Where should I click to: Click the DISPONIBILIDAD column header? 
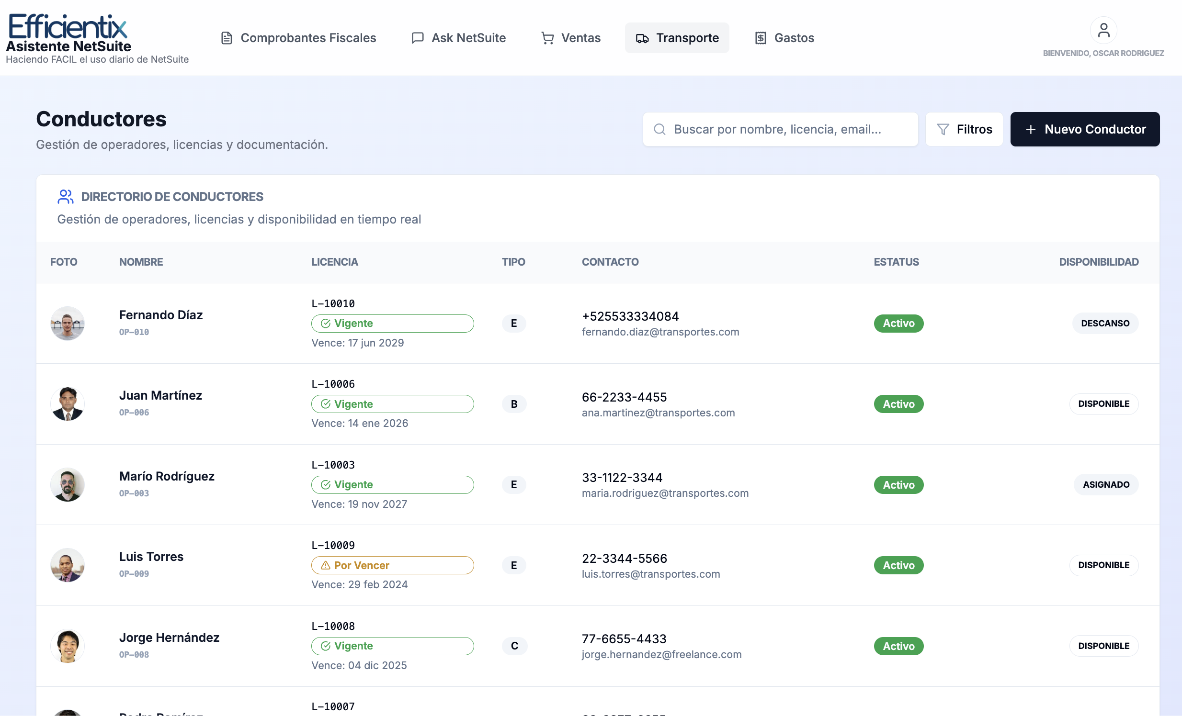1099,262
